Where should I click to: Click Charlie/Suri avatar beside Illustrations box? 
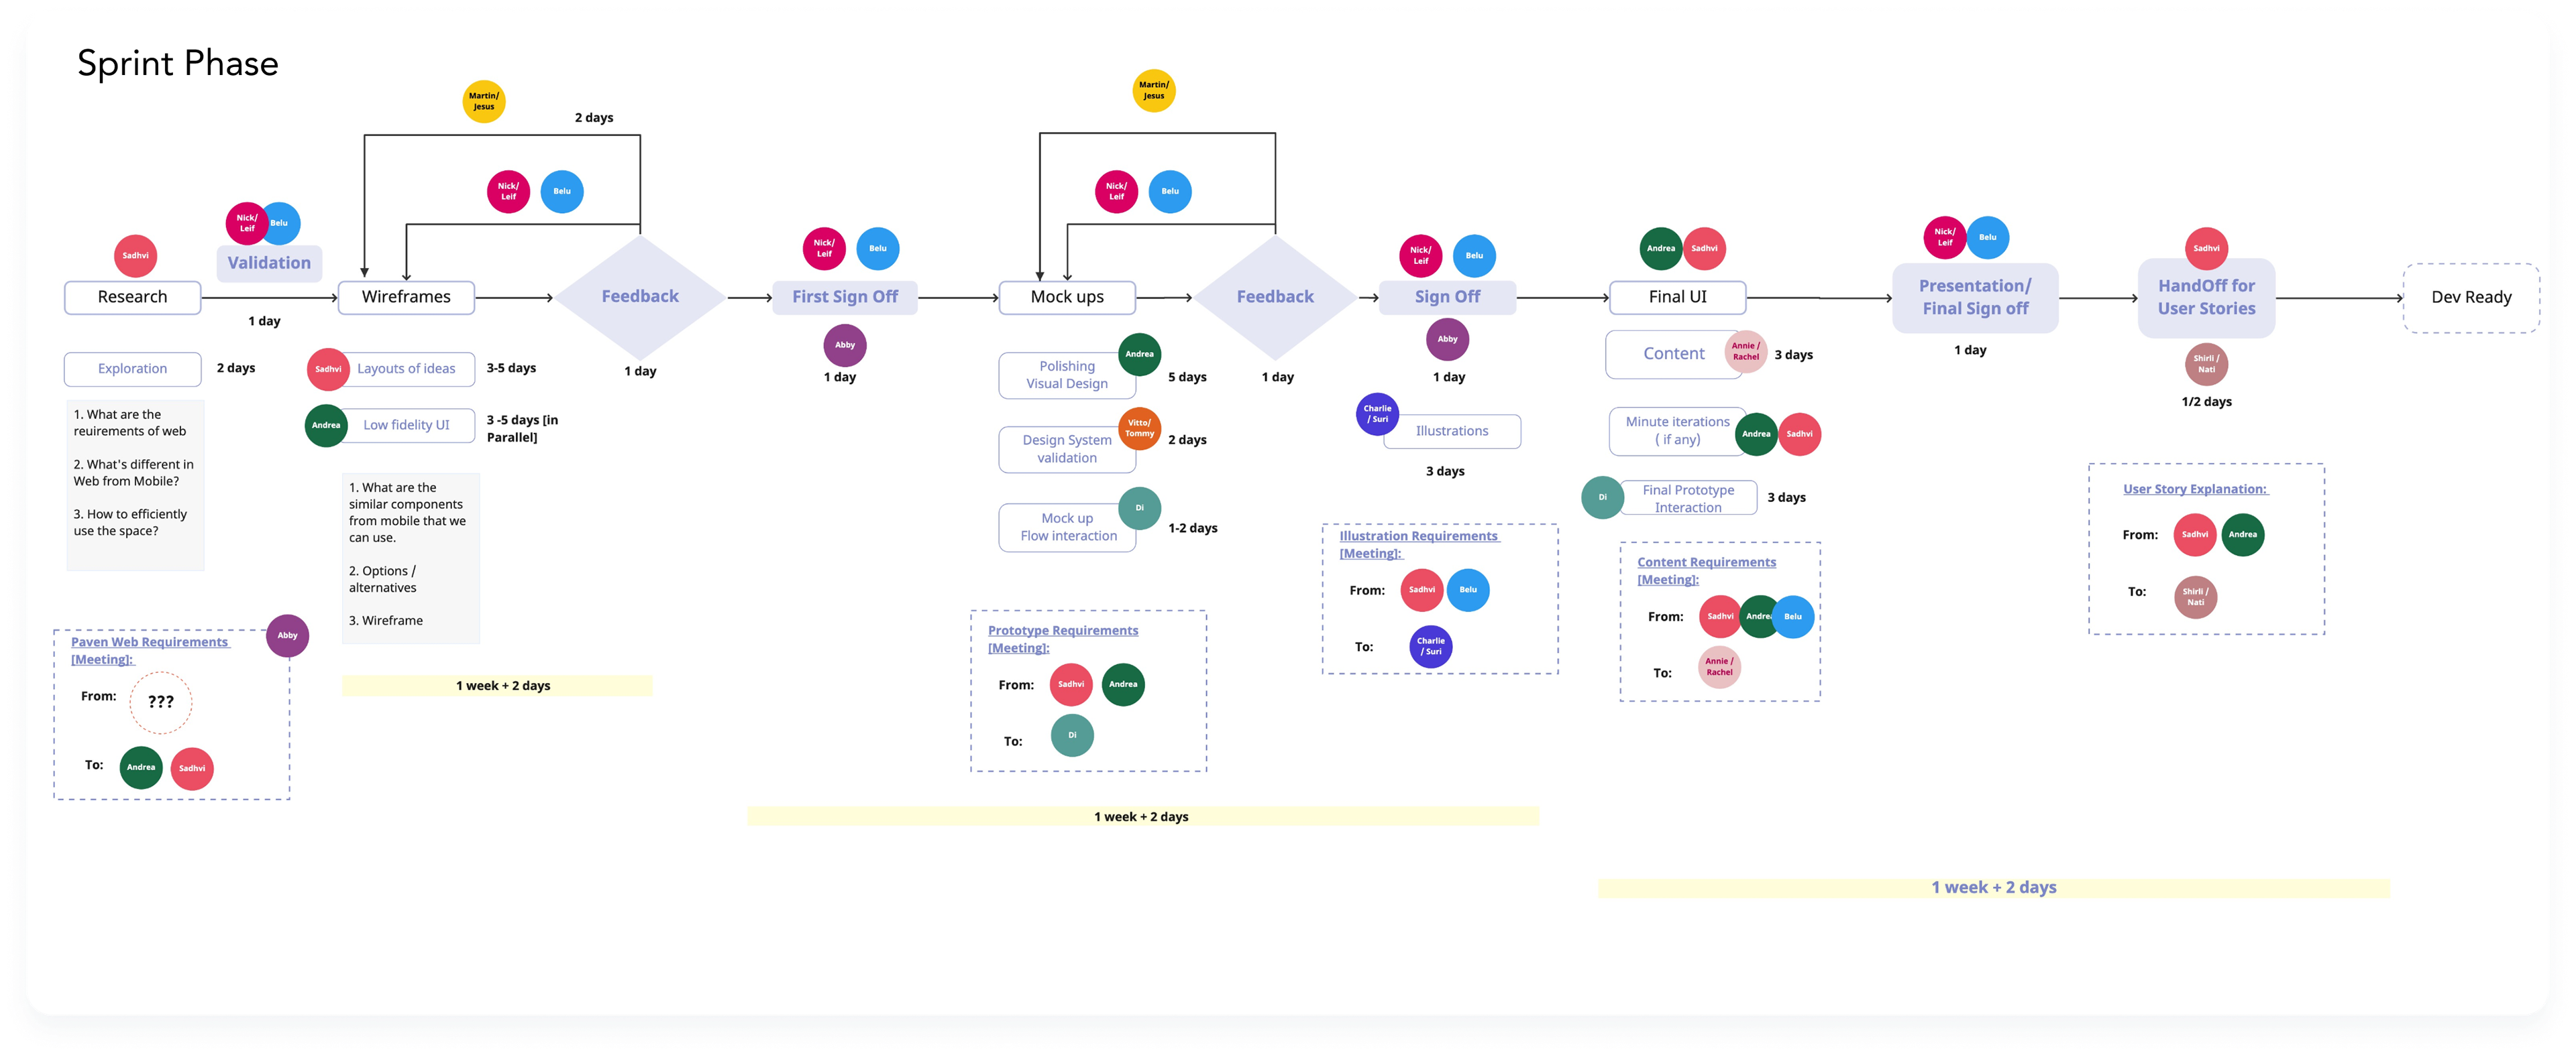click(x=1377, y=414)
